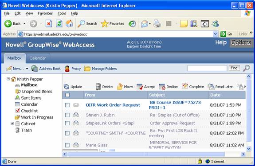The height and width of the screenshot is (166, 255).
Task: Open the Order Approval Request message
Action: pyautogui.click(x=172, y=123)
